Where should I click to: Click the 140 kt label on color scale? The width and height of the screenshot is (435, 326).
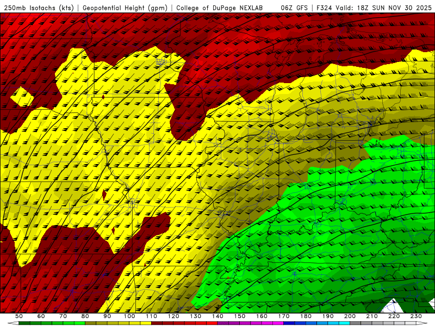tap(218, 316)
